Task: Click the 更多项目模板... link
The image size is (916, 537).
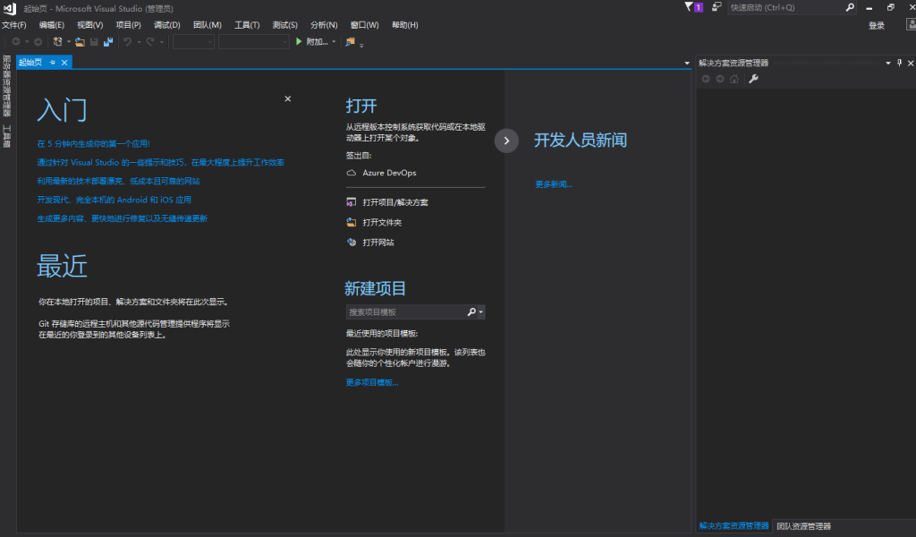Action: [x=372, y=382]
